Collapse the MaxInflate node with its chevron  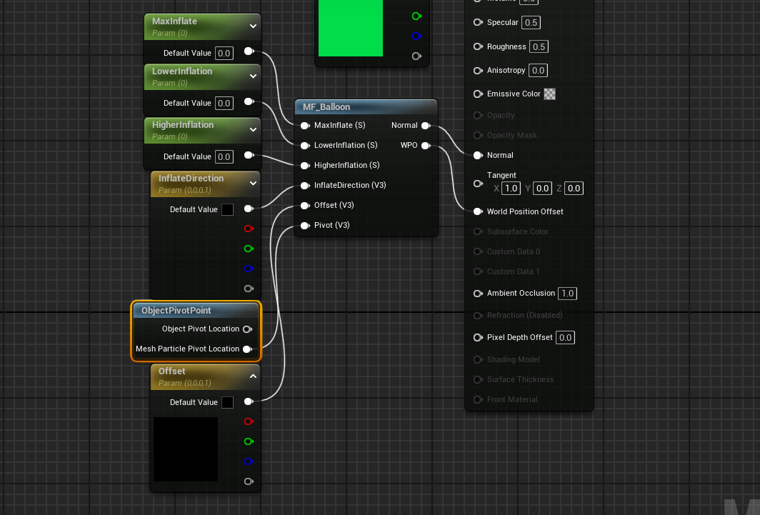[253, 26]
